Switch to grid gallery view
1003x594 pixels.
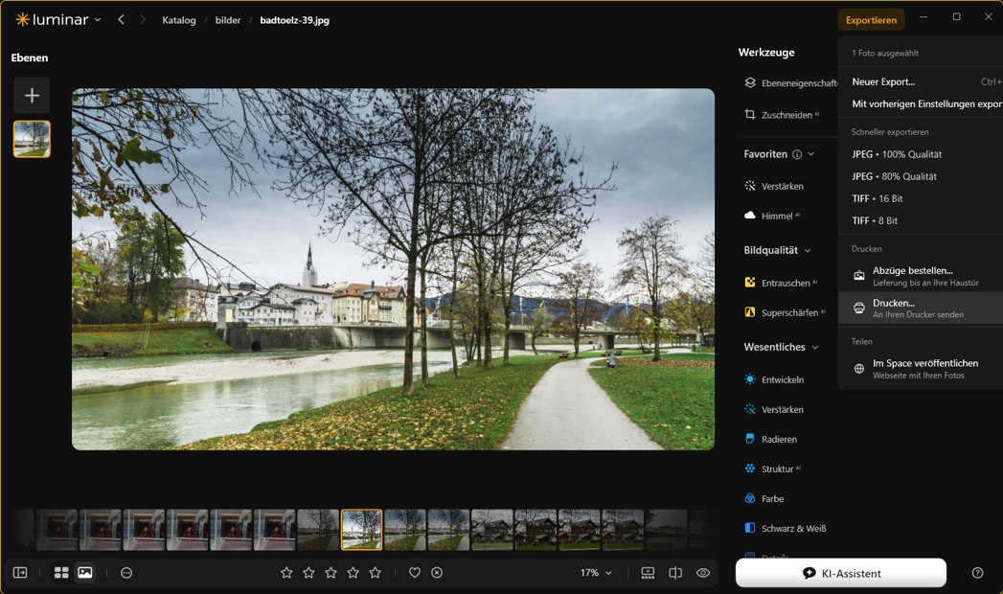[61, 573]
